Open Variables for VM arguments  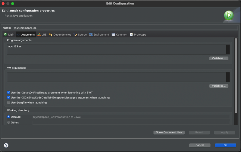[219, 86]
